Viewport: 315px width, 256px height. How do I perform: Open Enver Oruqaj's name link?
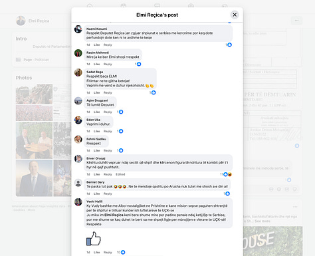point(96,158)
